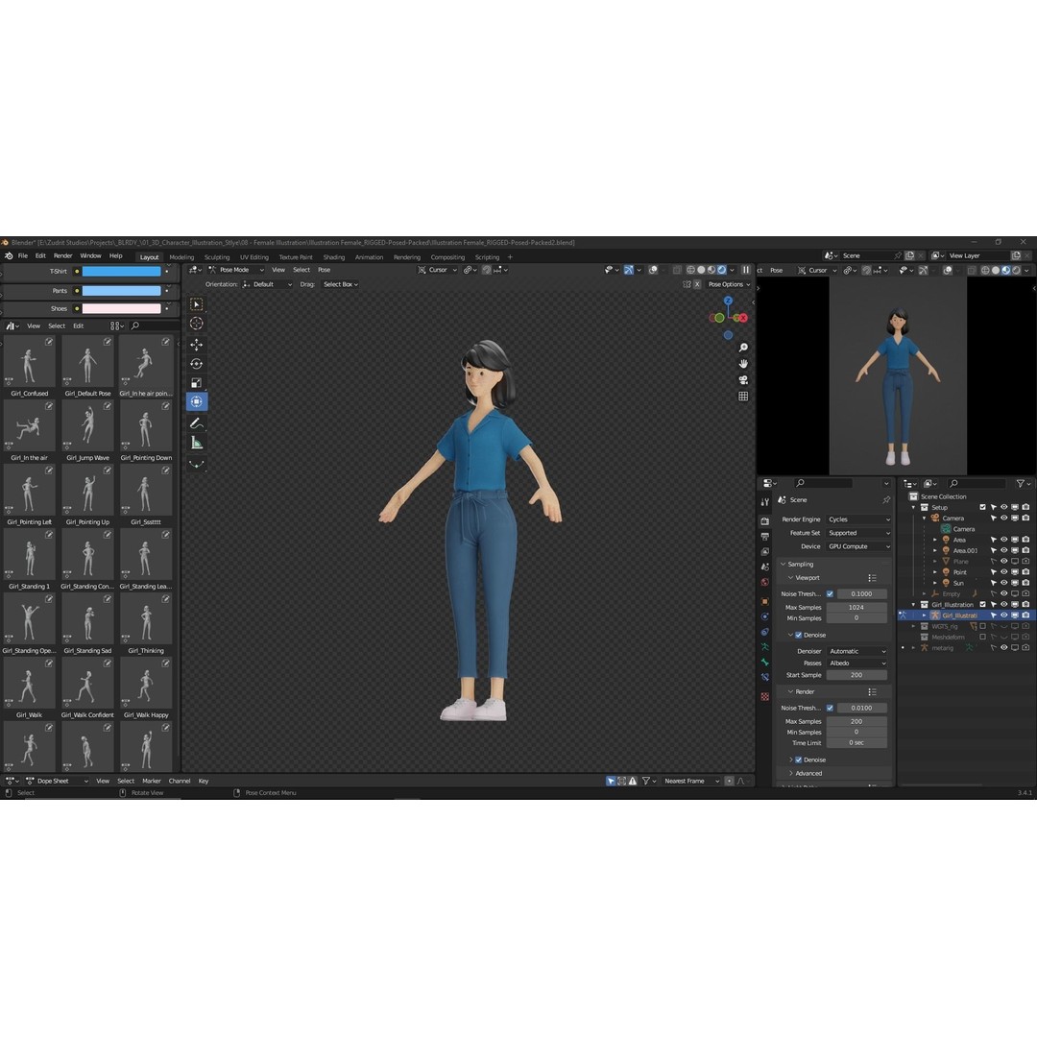Screen dimensions: 1037x1037
Task: Open the Pose menu in viewport header
Action: coord(325,270)
